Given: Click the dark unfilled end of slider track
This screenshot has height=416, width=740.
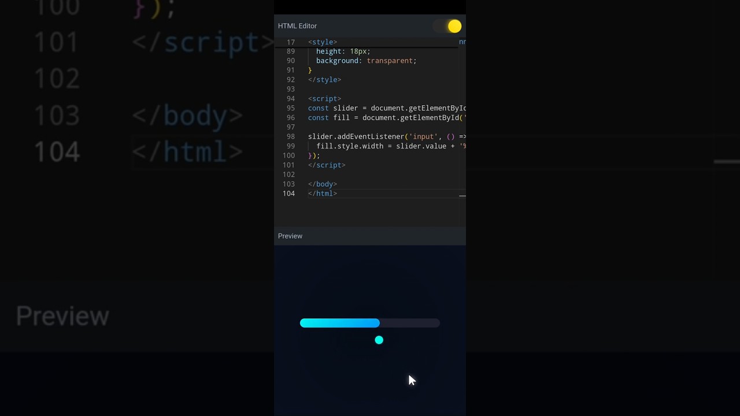Looking at the screenshot, I should point(410,323).
